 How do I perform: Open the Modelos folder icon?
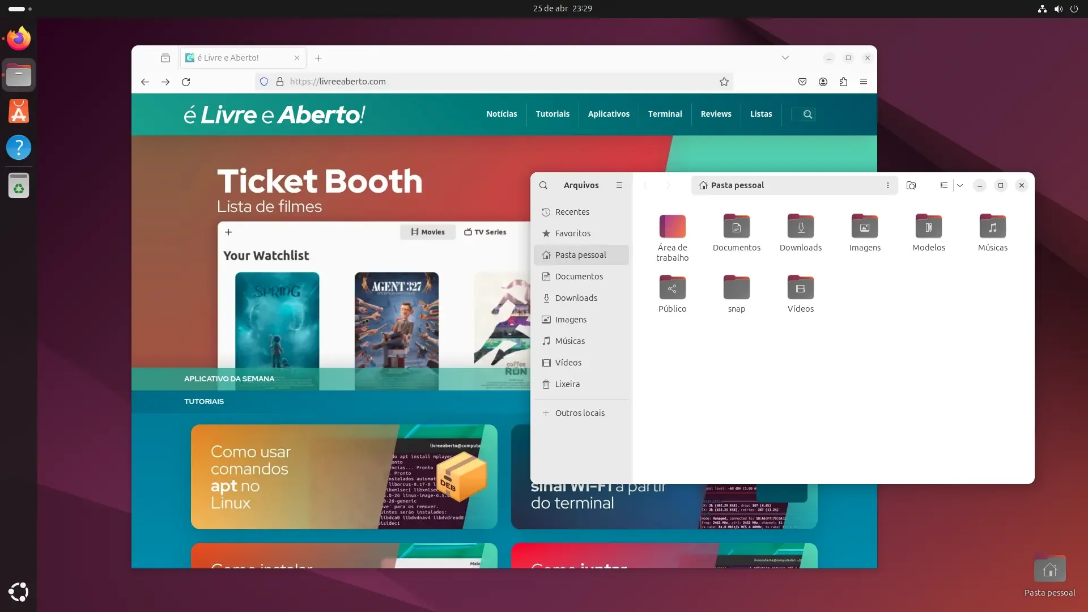click(929, 232)
